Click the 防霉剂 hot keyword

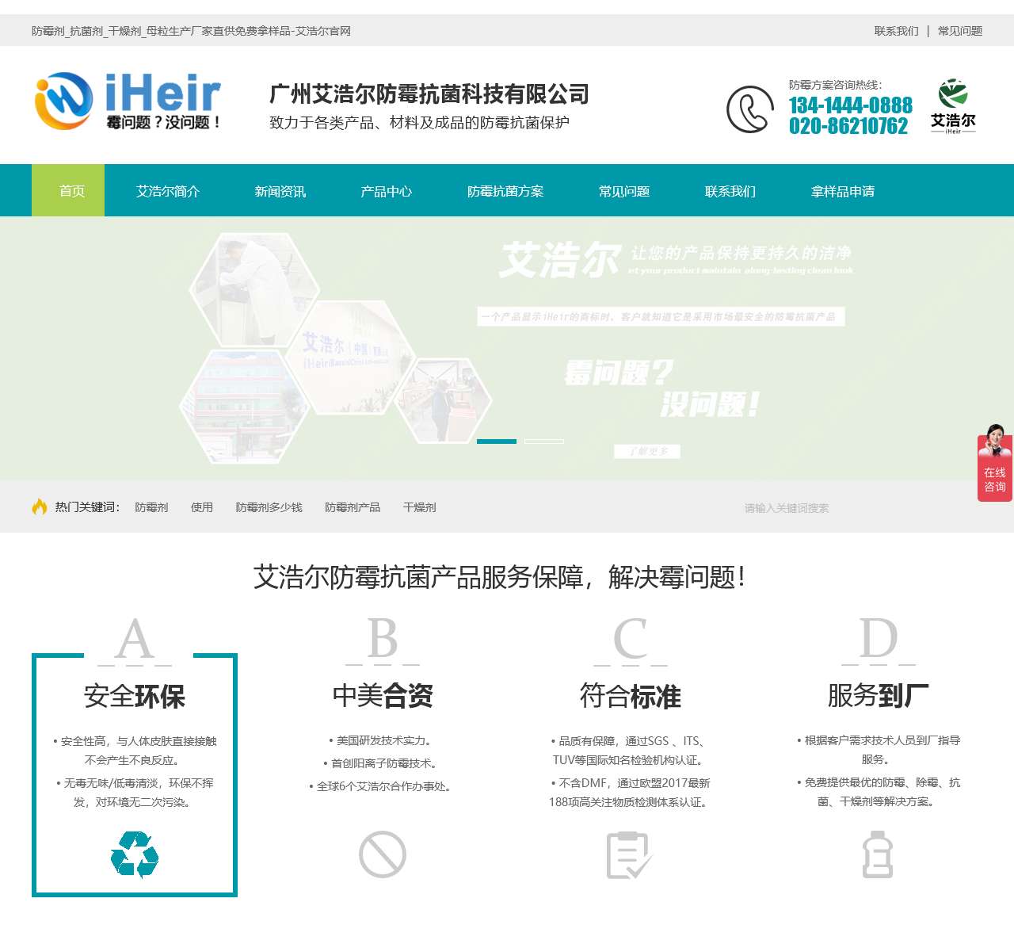(x=151, y=507)
